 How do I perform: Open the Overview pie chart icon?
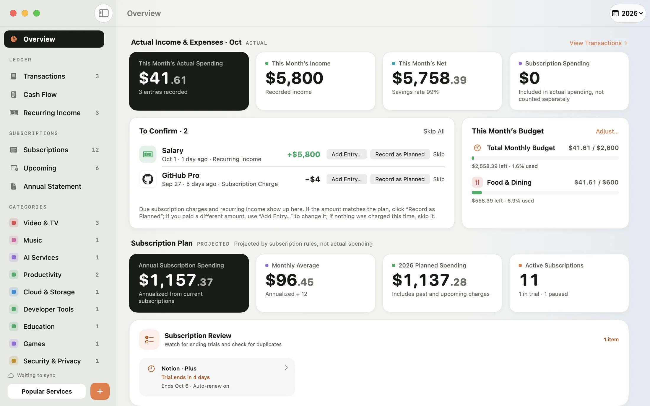point(14,39)
